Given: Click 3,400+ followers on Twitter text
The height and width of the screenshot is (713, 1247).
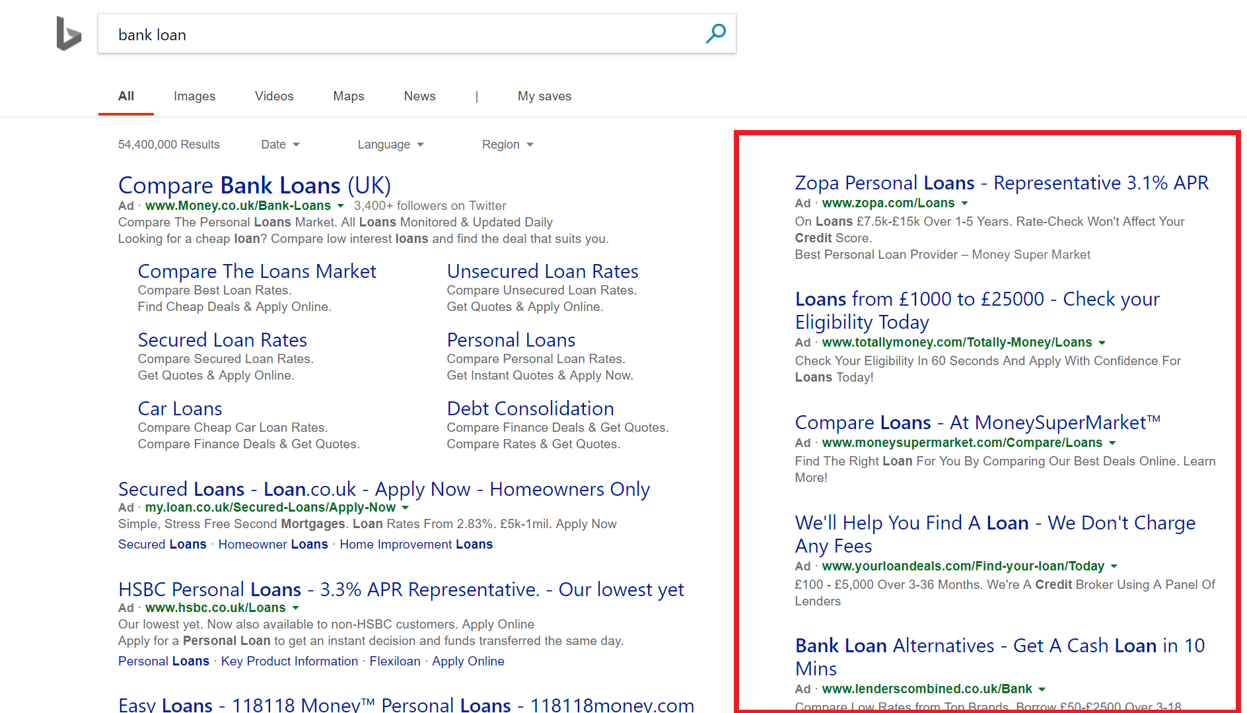Looking at the screenshot, I should [430, 206].
